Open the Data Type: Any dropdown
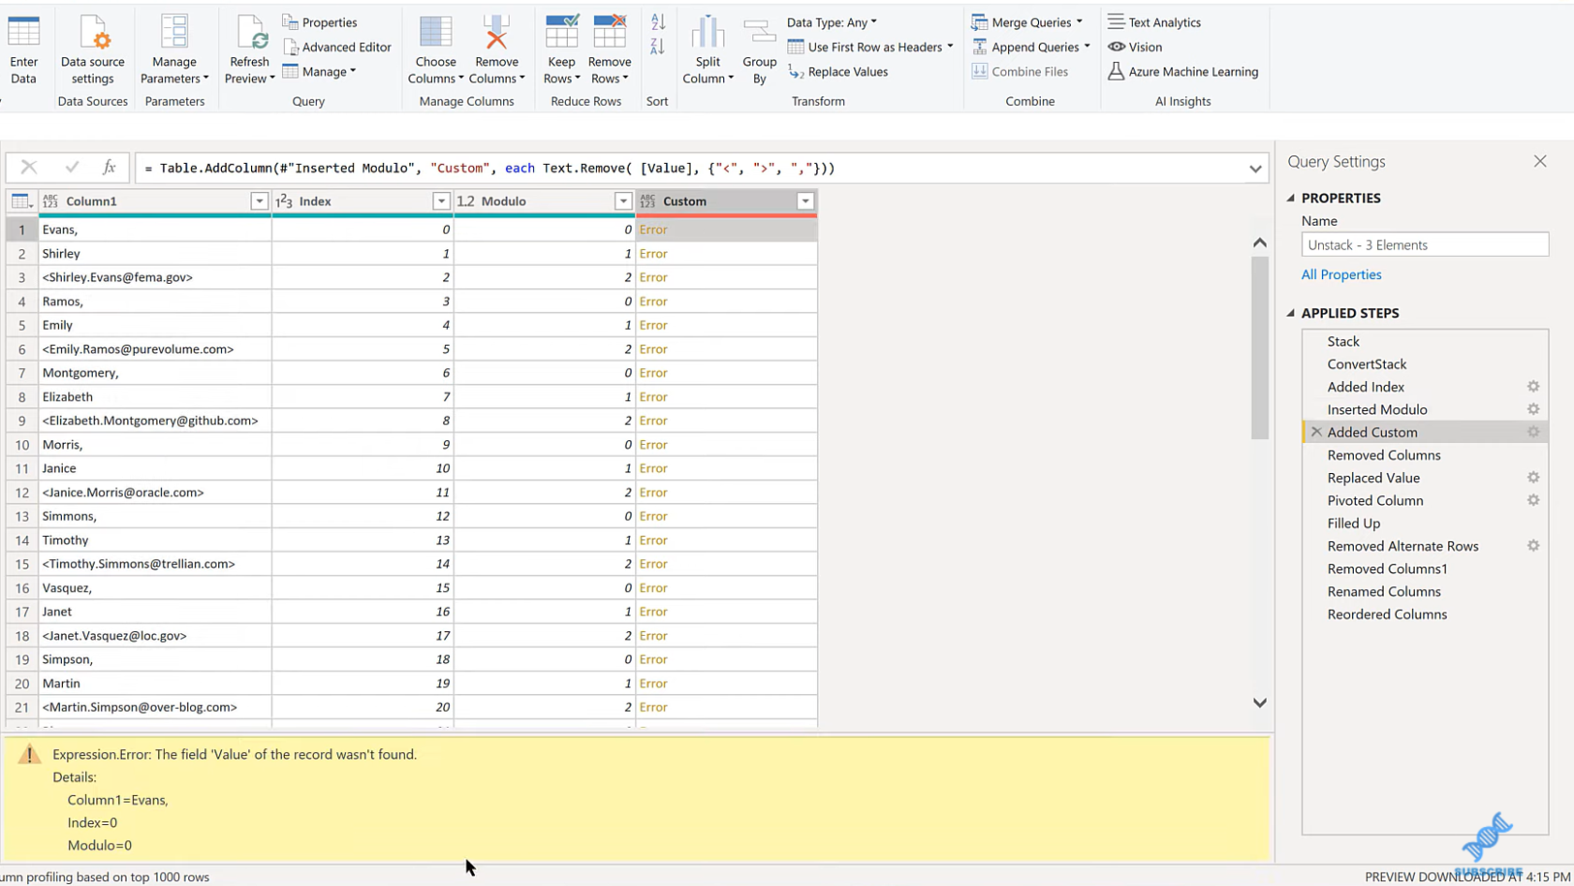Viewport: 1574px width, 886px height. (x=832, y=22)
